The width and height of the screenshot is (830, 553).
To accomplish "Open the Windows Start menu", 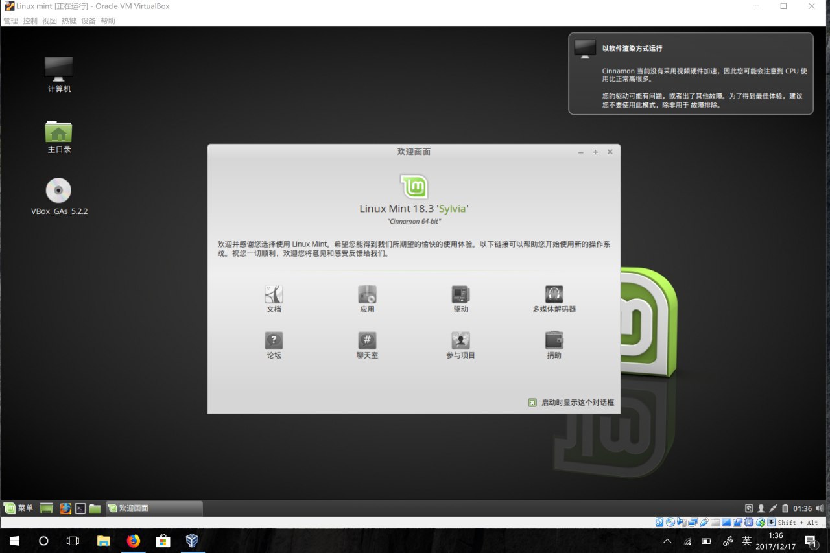I will (x=14, y=541).
